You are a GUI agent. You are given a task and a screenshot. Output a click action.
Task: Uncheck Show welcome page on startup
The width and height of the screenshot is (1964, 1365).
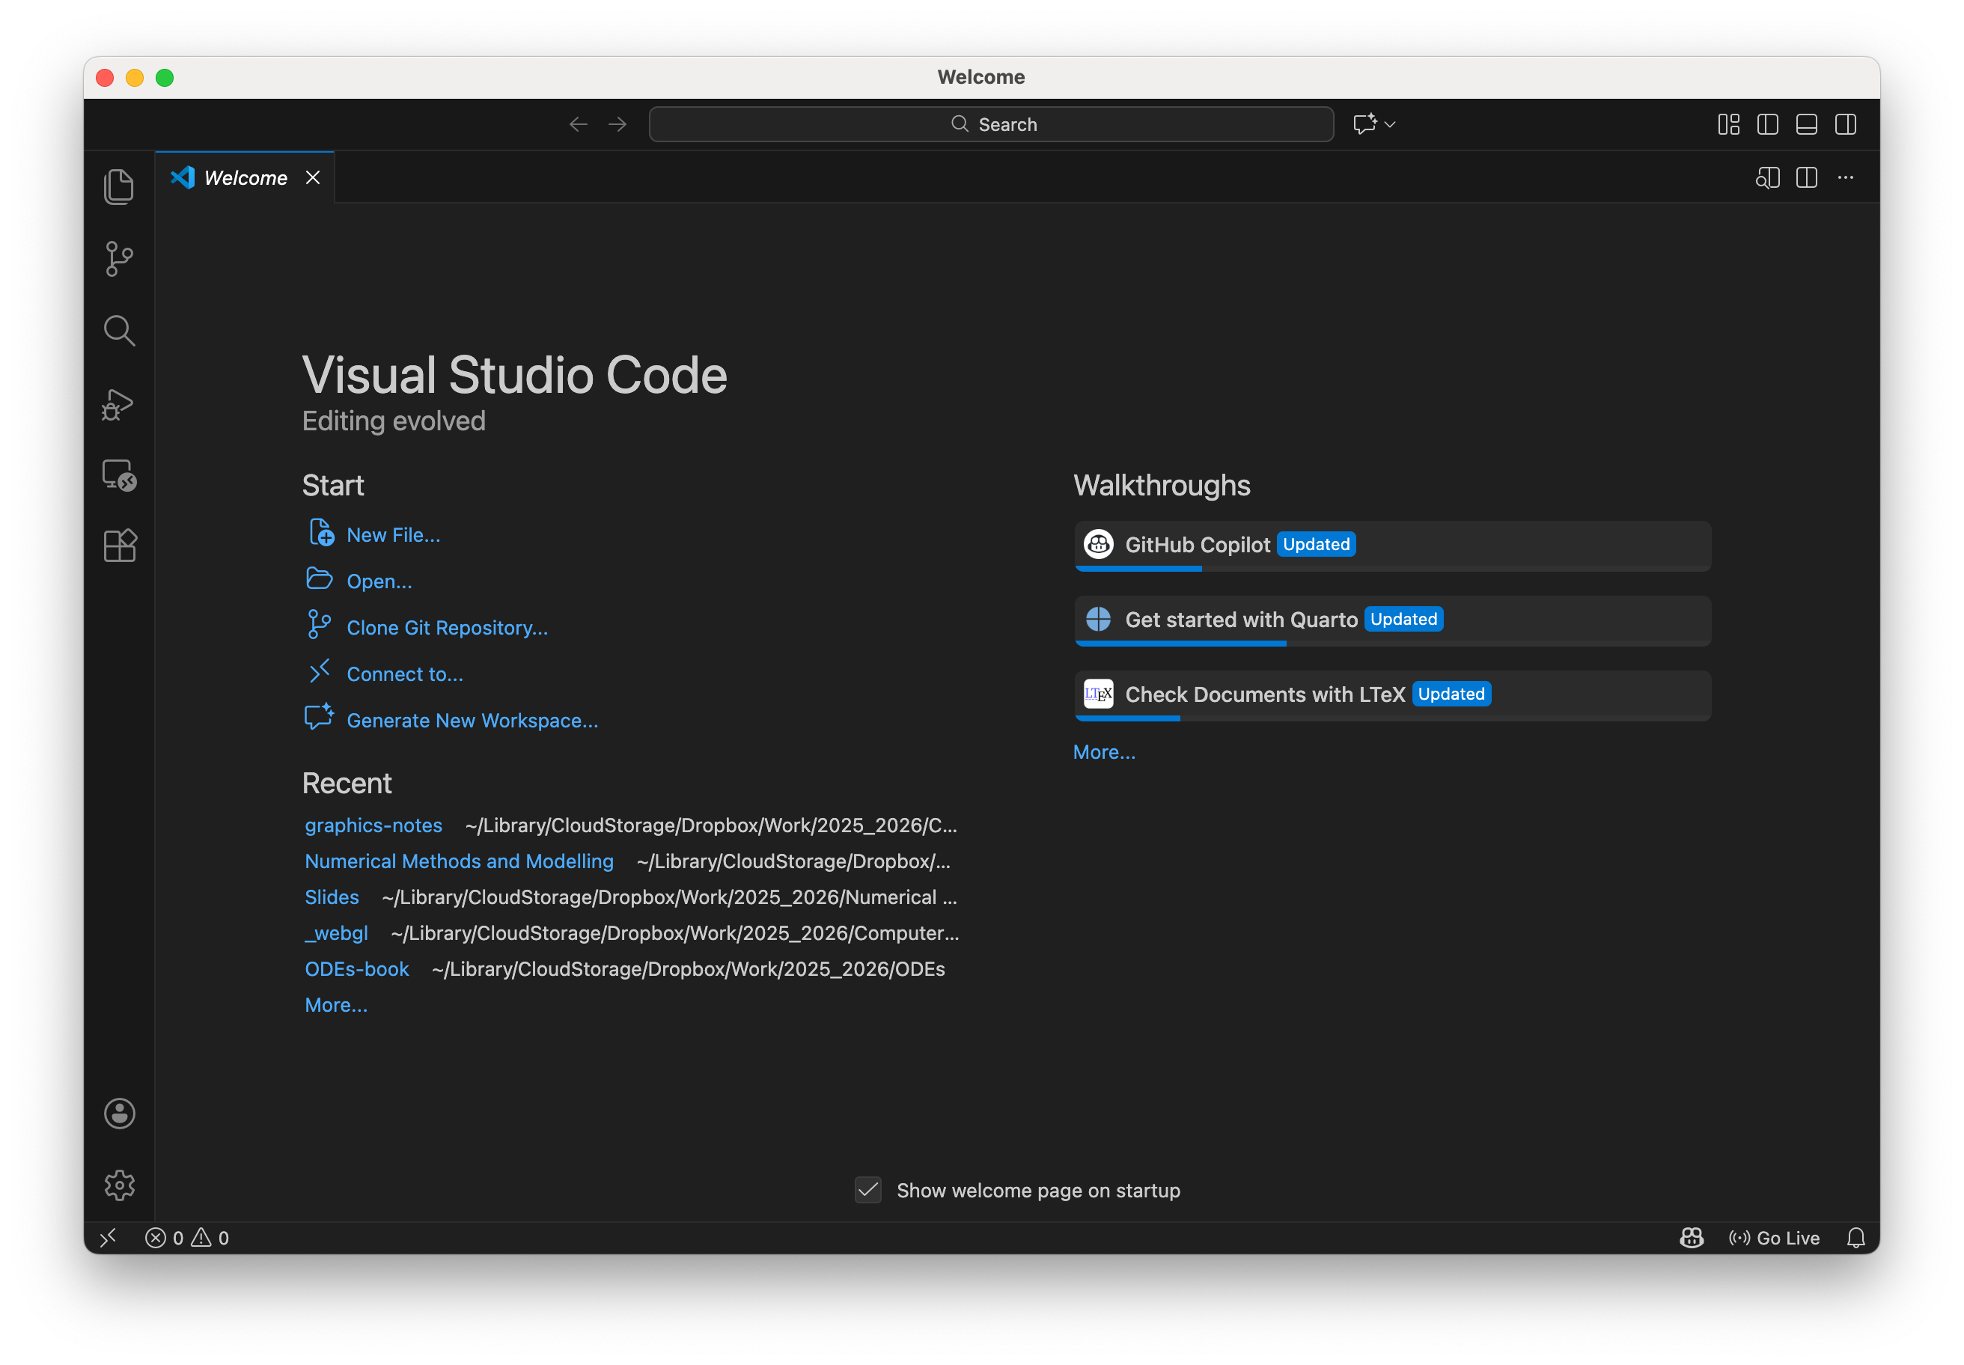pos(867,1190)
